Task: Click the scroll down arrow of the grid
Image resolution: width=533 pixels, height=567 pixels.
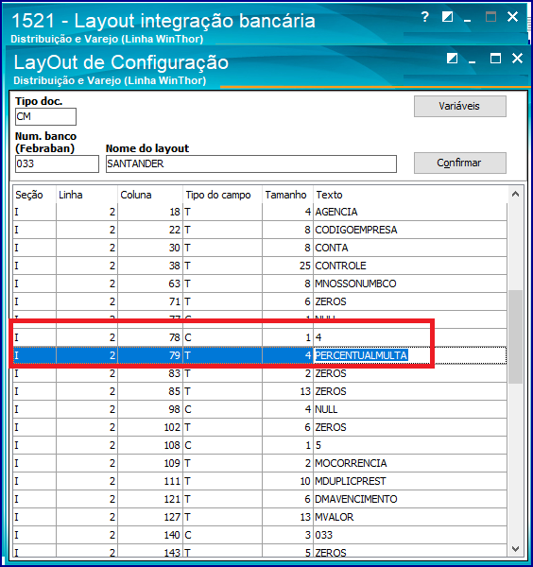Action: pyautogui.click(x=515, y=549)
